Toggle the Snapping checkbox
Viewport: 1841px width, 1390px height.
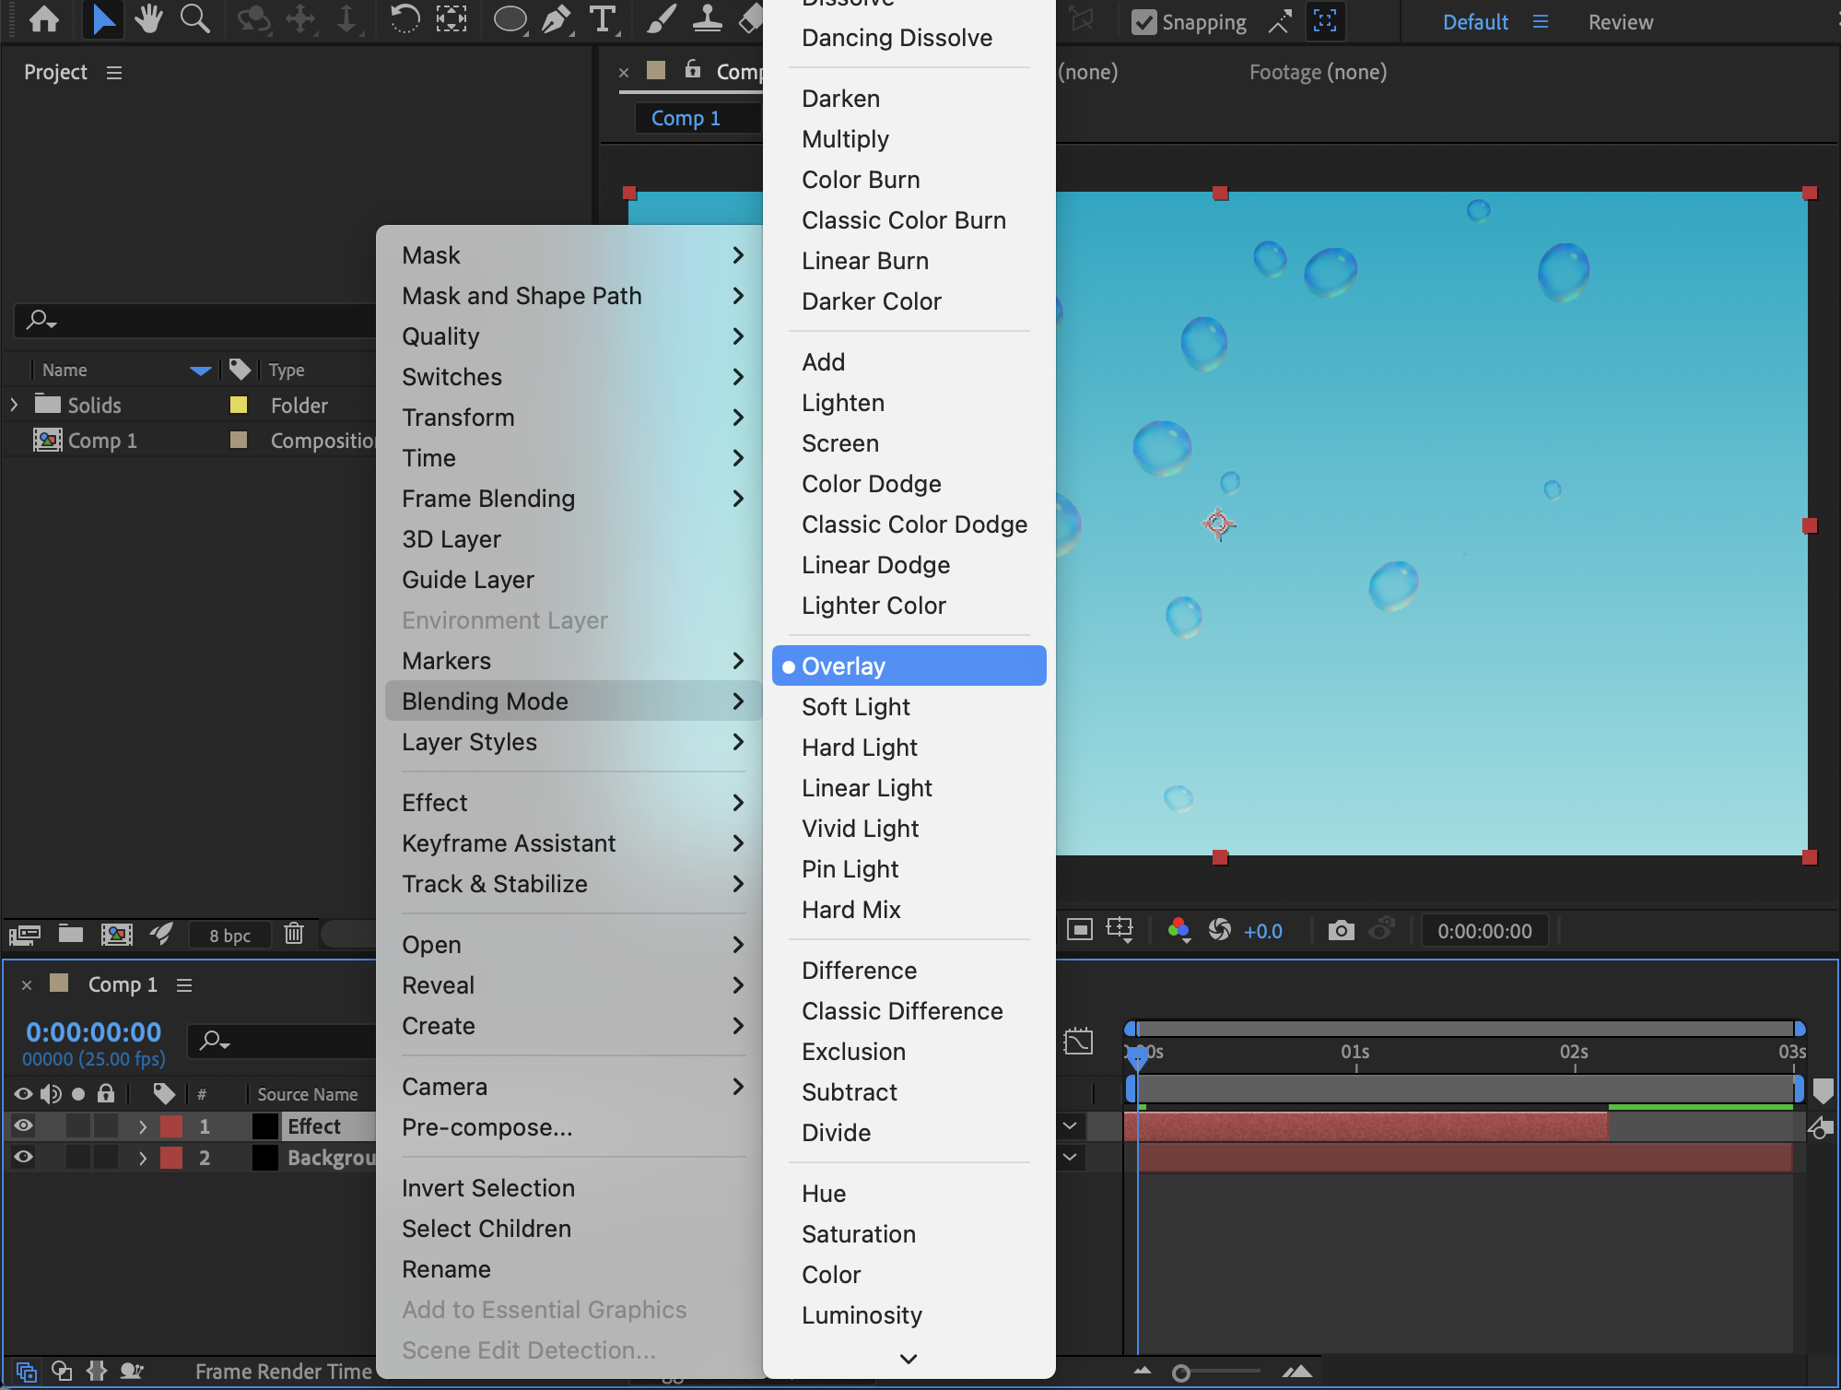1143,22
